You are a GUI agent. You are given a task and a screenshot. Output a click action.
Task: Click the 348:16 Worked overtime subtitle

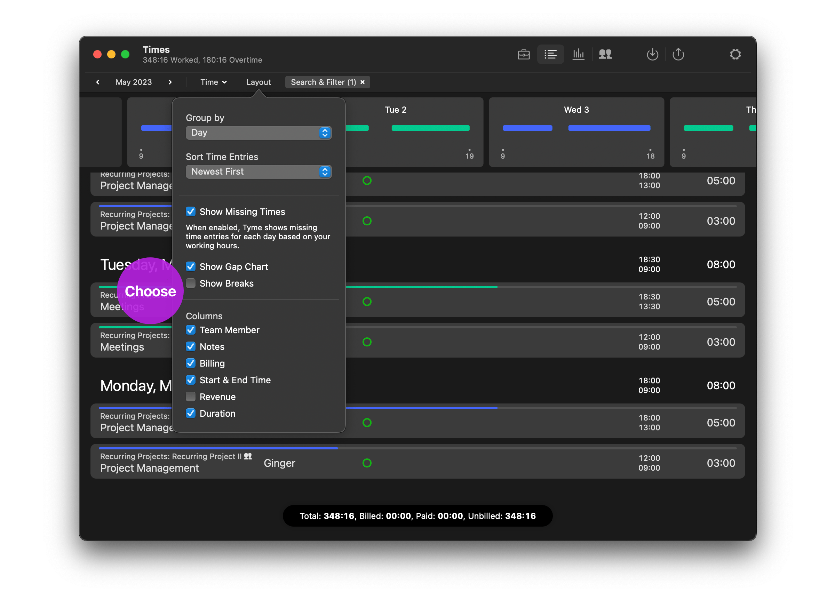point(202,60)
